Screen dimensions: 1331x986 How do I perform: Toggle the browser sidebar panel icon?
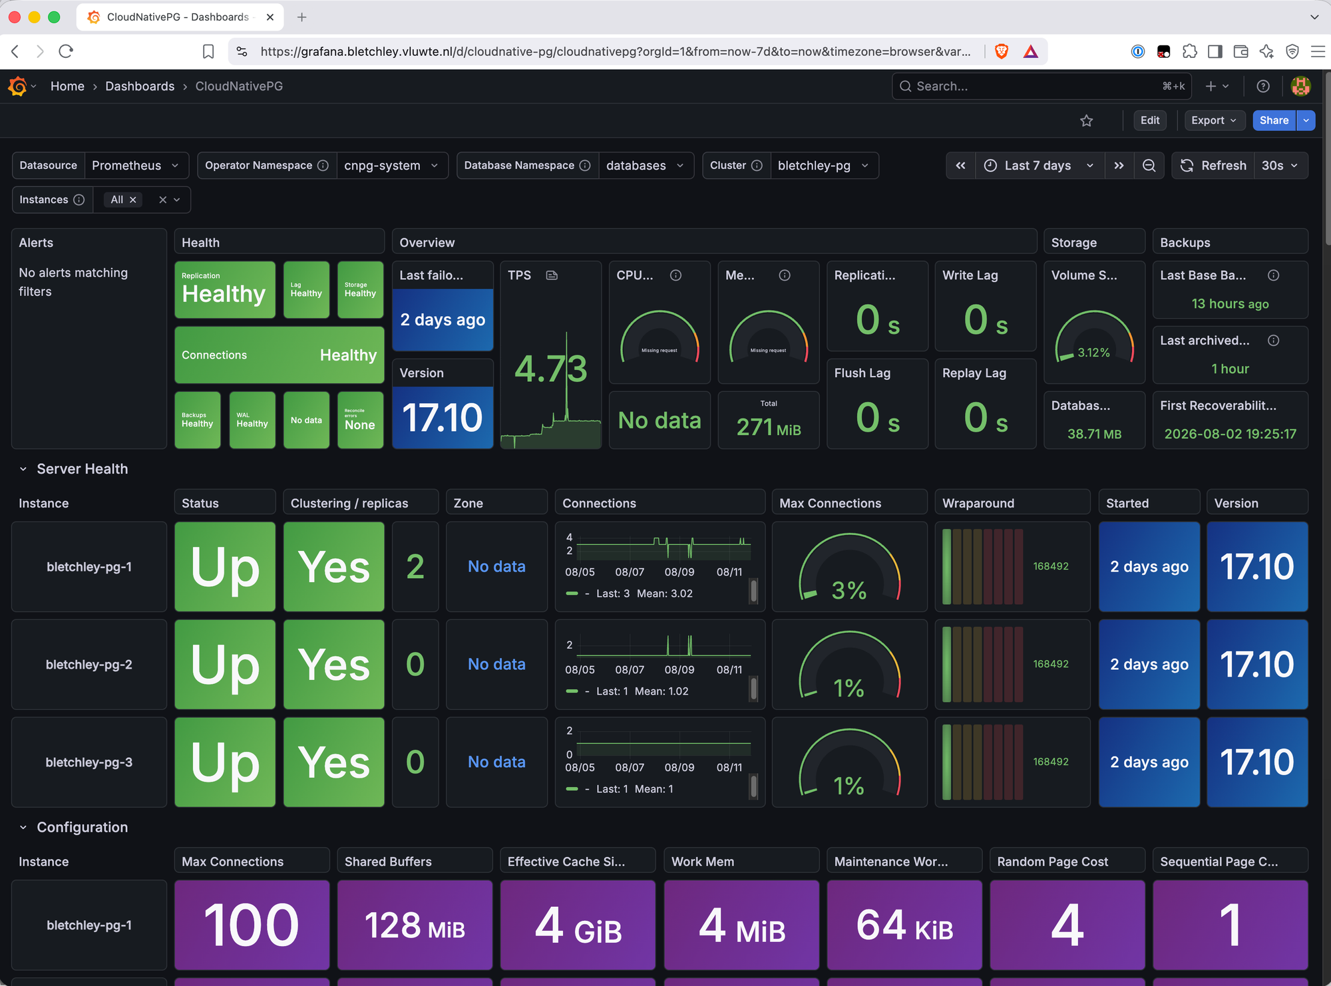coord(1215,51)
